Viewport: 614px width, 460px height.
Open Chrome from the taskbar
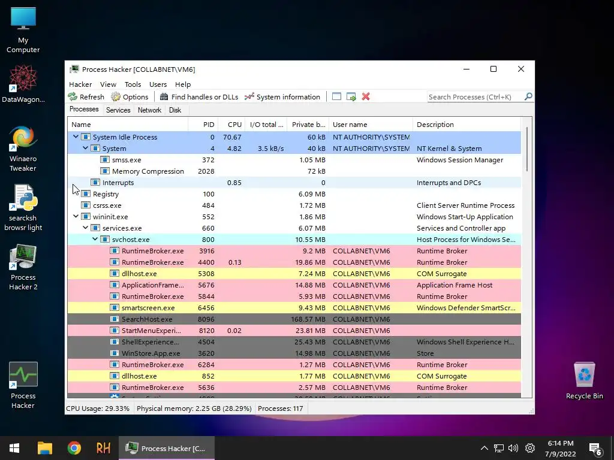pyautogui.click(x=74, y=448)
